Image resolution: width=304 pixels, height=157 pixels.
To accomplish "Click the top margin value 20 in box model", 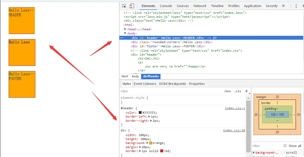I will pos(277,97).
